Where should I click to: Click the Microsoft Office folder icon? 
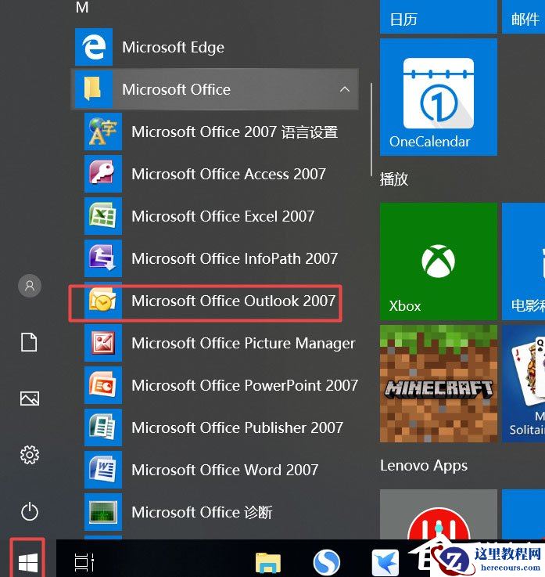coord(94,89)
